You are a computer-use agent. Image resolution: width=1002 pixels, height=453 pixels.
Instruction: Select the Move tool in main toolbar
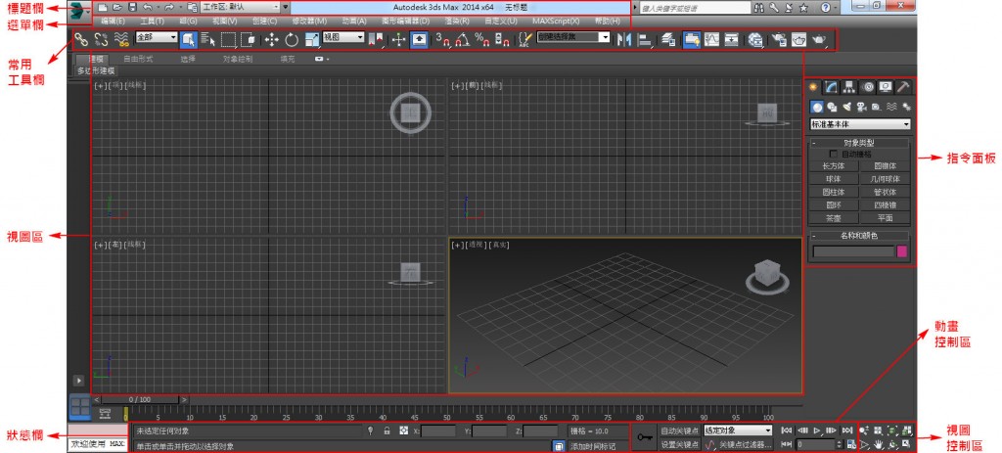[x=272, y=40]
